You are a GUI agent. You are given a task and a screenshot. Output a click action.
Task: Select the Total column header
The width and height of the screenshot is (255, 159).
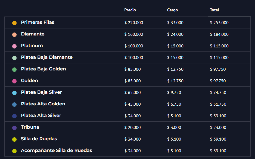click(214, 10)
